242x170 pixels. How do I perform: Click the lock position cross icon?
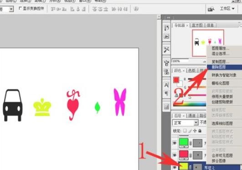195,131
